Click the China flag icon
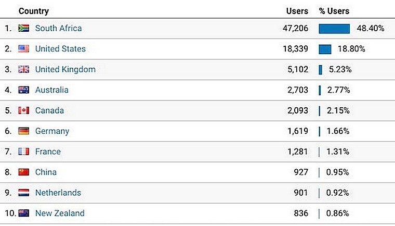Image resolution: width=395 pixels, height=226 pixels. [24, 172]
